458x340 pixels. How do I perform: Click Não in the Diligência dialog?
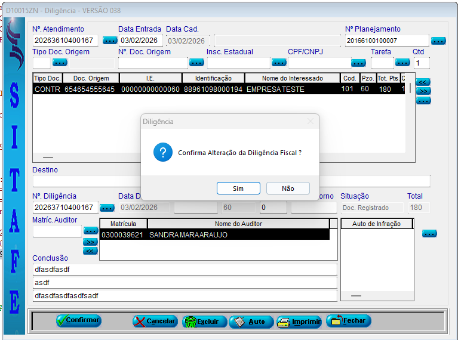point(288,188)
